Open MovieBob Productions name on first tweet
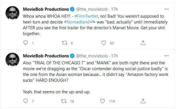 [x=46, y=9]
